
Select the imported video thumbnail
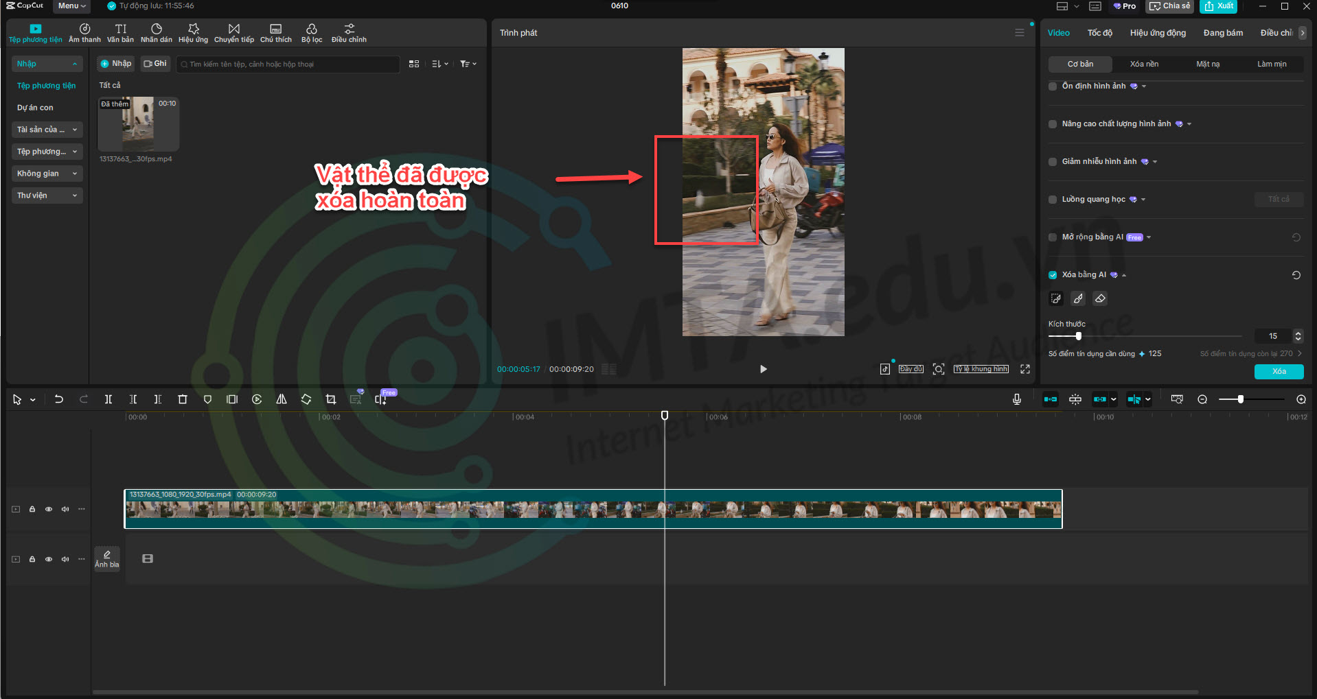click(138, 124)
